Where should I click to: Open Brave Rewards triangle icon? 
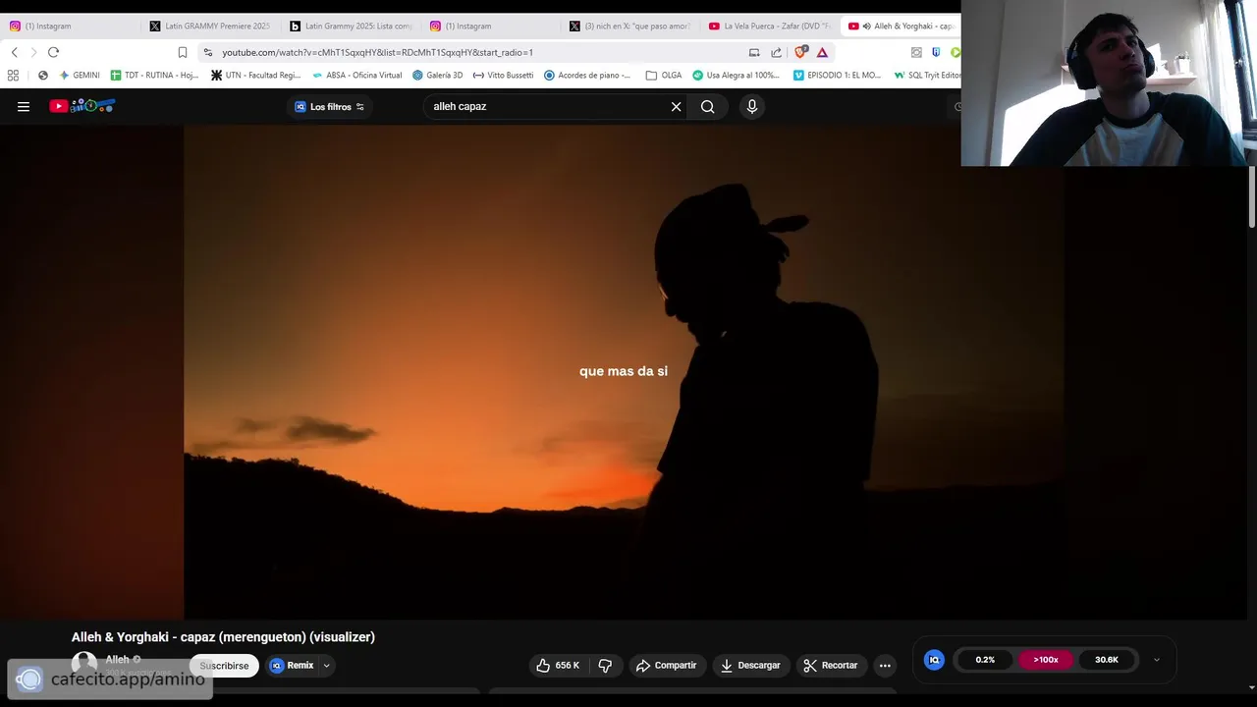822,52
